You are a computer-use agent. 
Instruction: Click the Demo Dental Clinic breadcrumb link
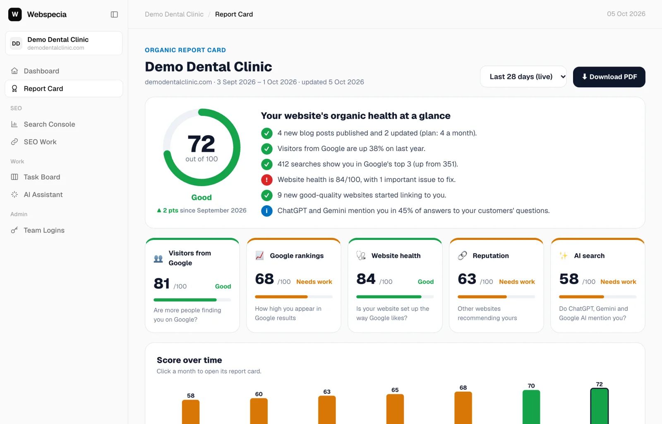point(174,14)
